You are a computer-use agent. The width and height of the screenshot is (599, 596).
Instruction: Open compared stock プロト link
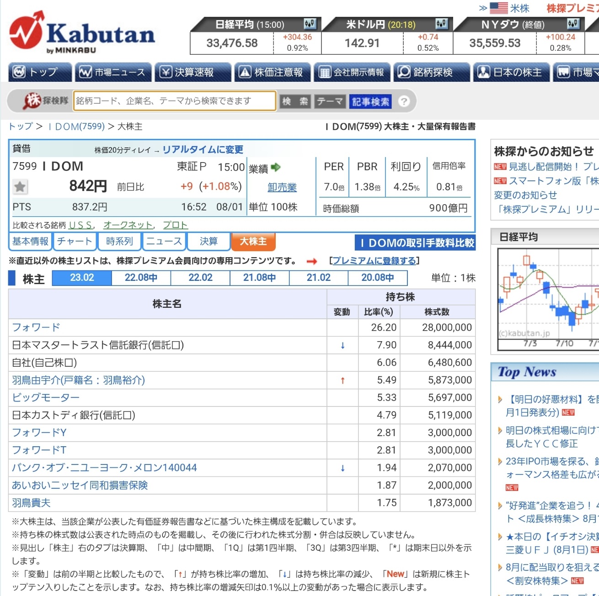(176, 225)
